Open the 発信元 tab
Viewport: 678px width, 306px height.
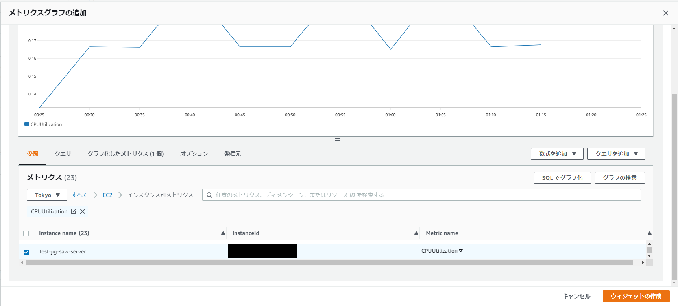(233, 154)
